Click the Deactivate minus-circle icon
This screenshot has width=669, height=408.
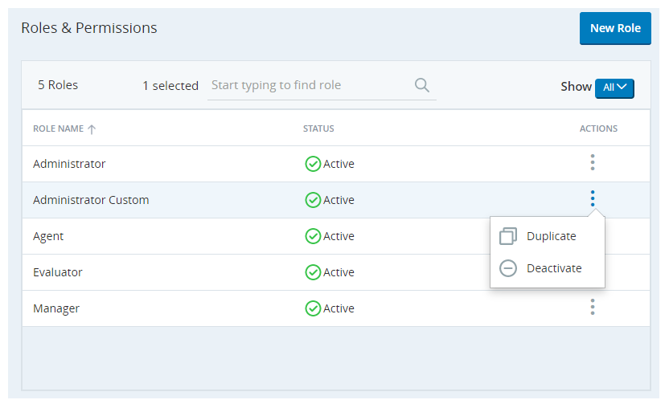point(507,268)
